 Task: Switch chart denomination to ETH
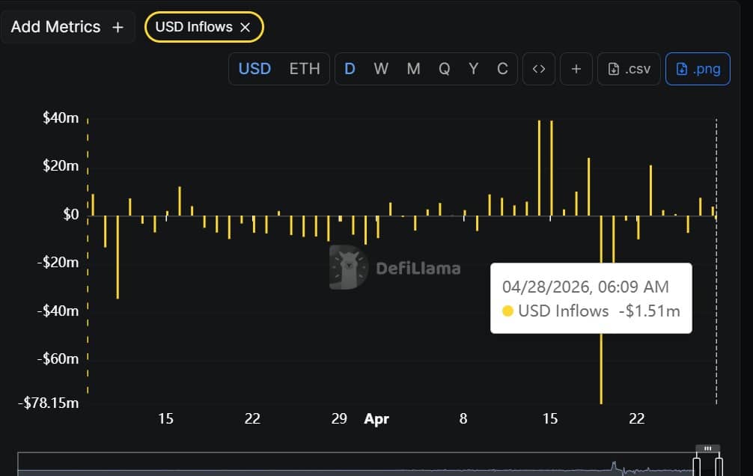pos(305,68)
